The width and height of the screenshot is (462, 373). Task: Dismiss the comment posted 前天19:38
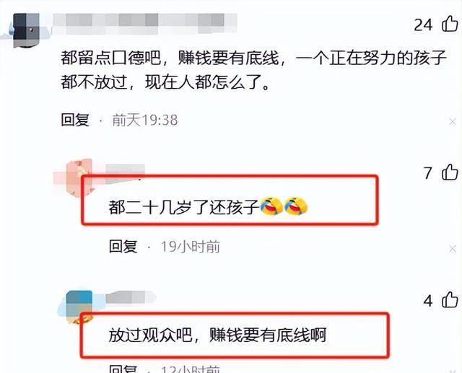click(x=453, y=121)
